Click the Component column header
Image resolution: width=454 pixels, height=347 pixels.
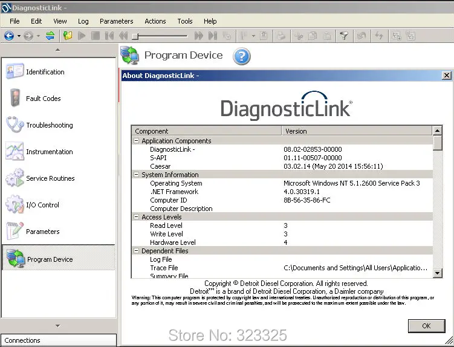coord(206,131)
